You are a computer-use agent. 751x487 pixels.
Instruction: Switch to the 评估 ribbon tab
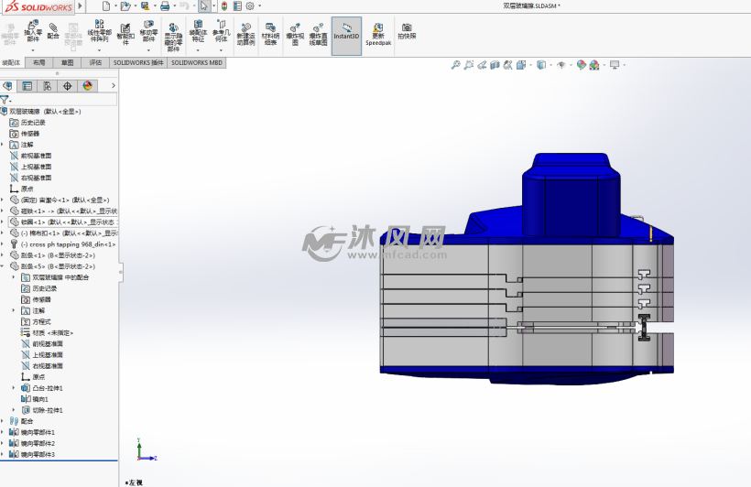pyautogui.click(x=95, y=63)
